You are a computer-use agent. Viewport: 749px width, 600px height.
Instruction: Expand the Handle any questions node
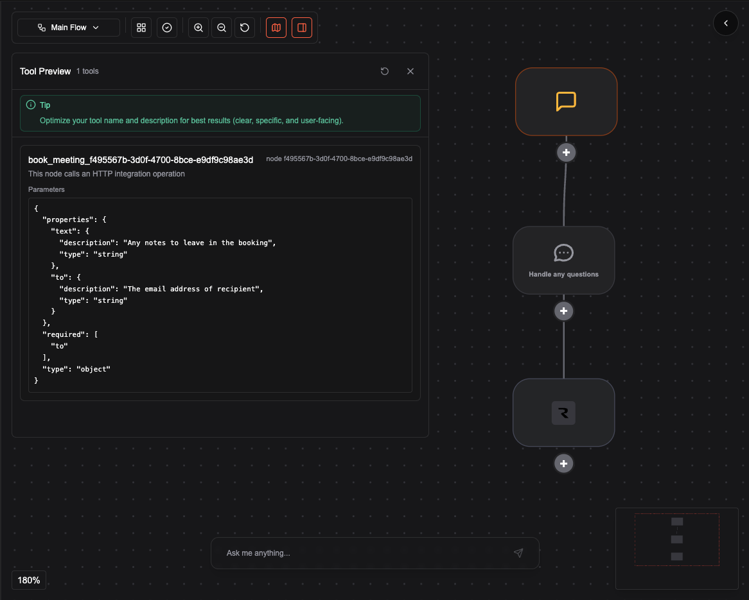tap(563, 260)
